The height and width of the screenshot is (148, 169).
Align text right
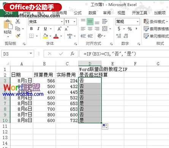(x=97, y=29)
